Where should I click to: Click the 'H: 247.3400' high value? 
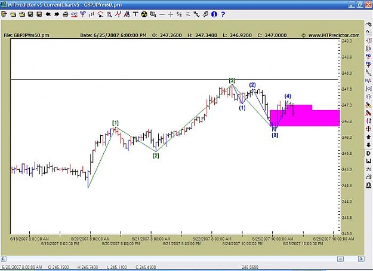click(202, 35)
